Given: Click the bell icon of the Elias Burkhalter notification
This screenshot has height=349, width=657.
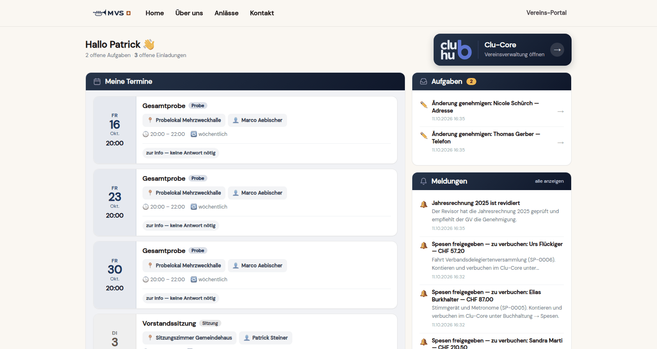Looking at the screenshot, I should (424, 293).
